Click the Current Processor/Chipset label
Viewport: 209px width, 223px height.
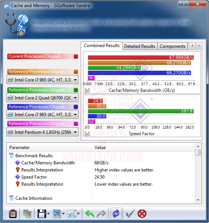[34, 56]
